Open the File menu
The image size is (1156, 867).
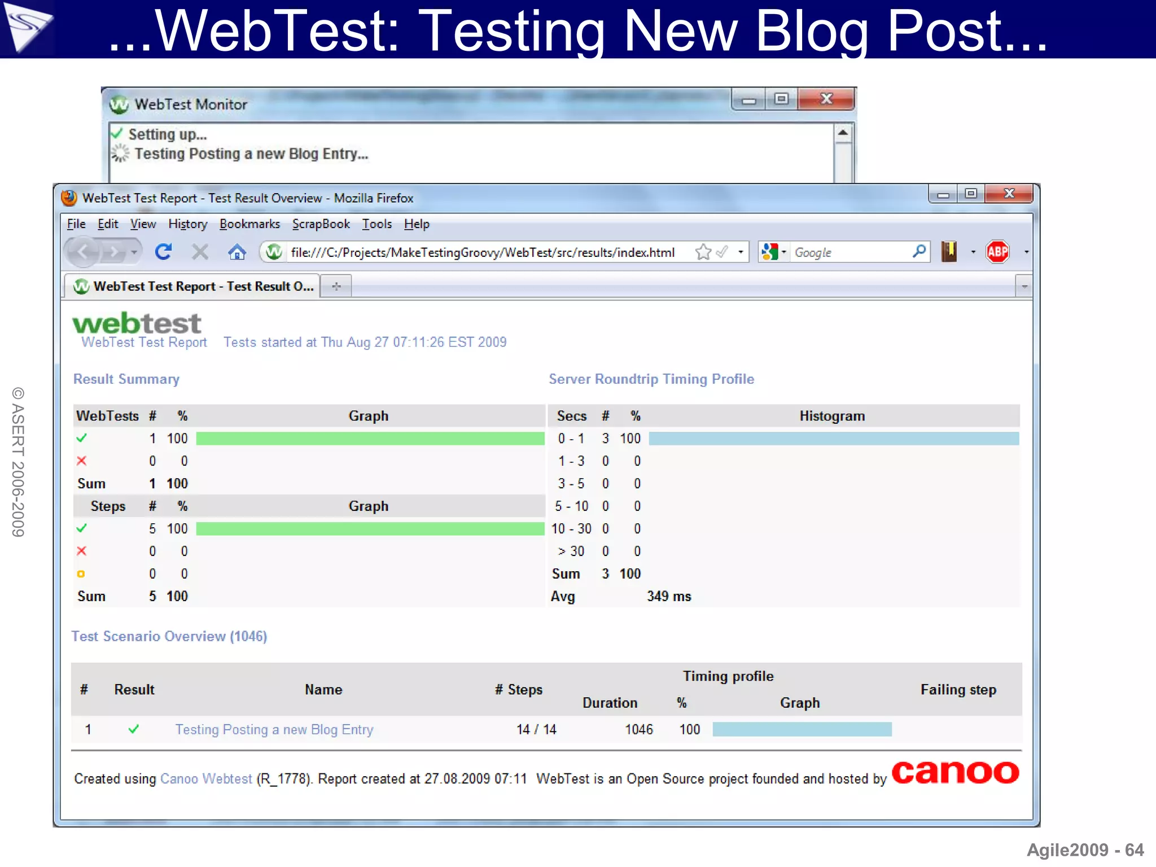coord(76,224)
